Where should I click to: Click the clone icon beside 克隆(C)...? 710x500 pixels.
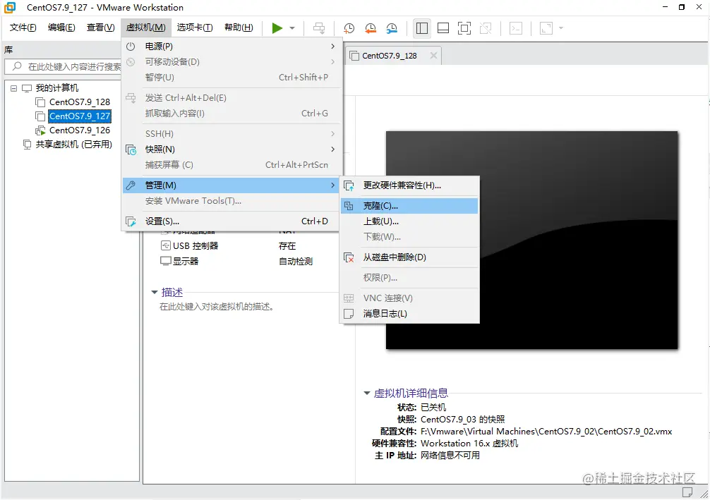point(349,206)
